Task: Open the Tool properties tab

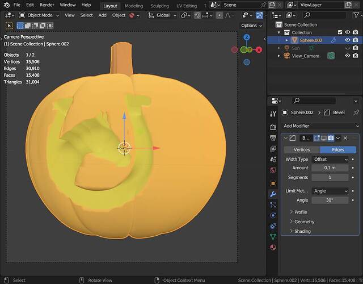Action: click(273, 114)
